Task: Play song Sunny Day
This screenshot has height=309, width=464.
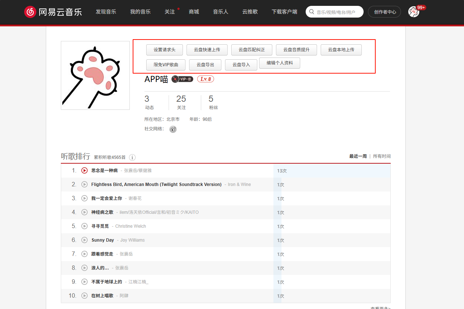Action: 84,240
